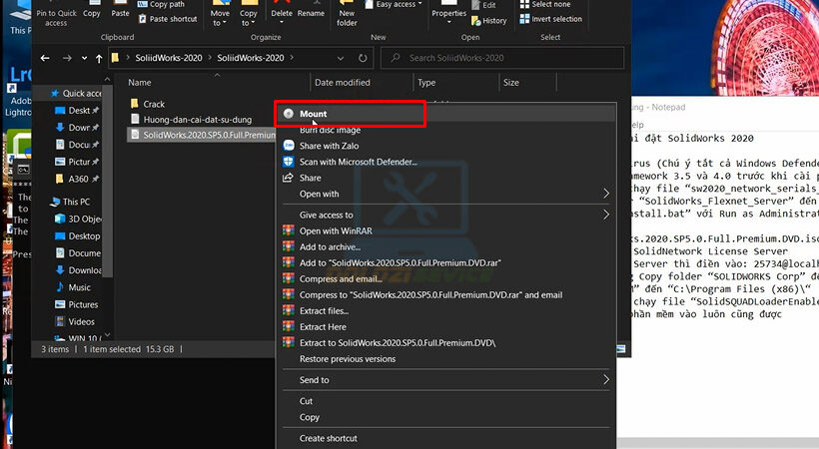The width and height of the screenshot is (819, 449).
Task: Click the Search SoliidWorks-2020 field
Action: (499, 58)
